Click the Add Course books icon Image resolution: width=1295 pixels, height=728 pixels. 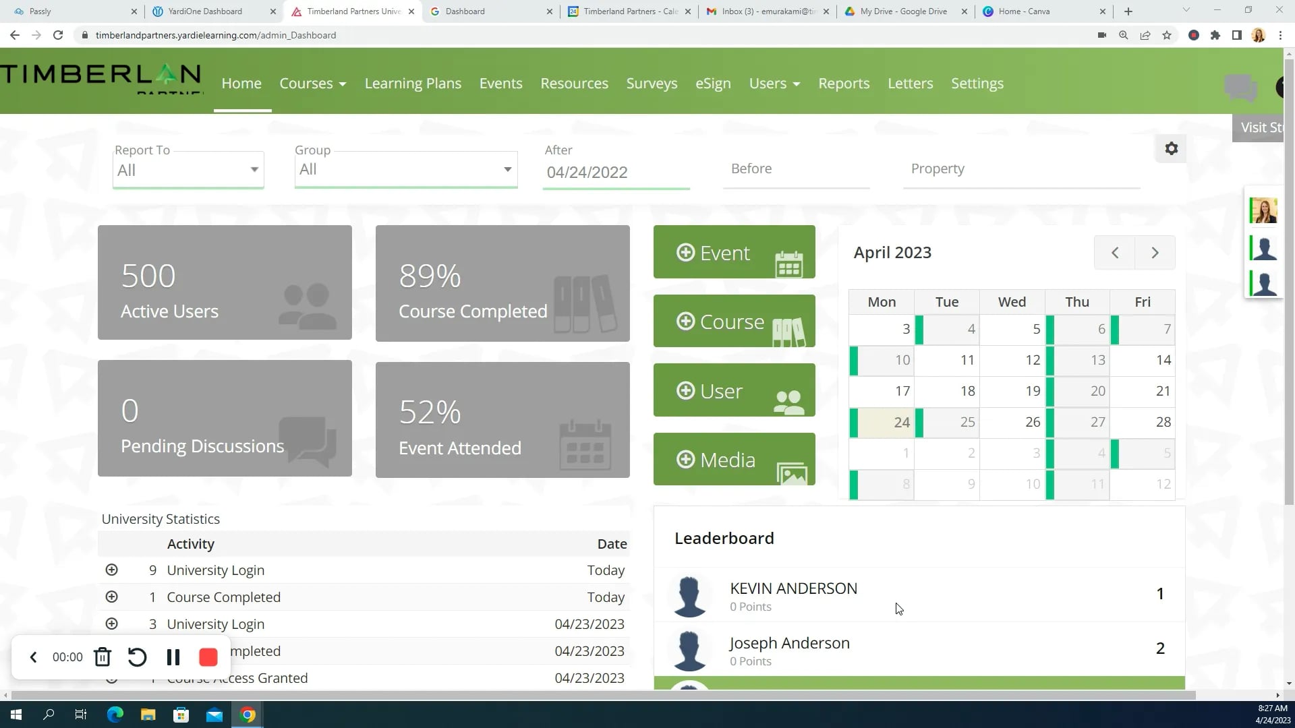point(789,331)
